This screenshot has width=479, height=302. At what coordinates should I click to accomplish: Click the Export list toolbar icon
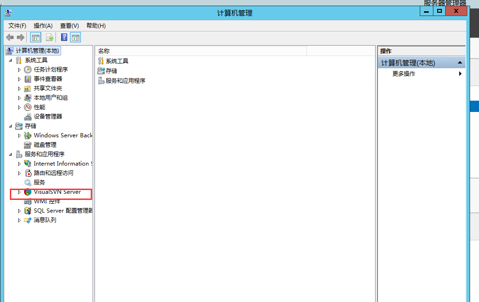tap(49, 38)
